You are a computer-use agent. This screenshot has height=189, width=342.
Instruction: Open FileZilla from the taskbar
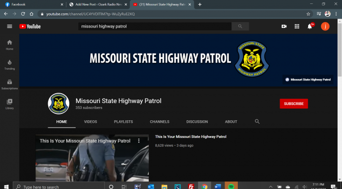[x=191, y=187]
